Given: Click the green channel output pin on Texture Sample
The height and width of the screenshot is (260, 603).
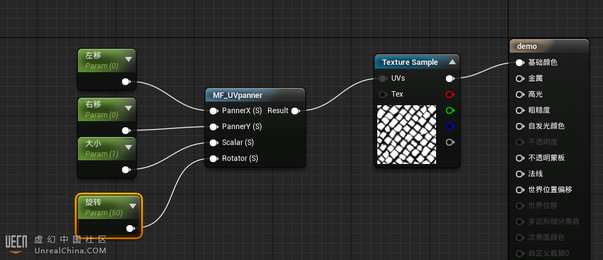Looking at the screenshot, I should pos(450,111).
